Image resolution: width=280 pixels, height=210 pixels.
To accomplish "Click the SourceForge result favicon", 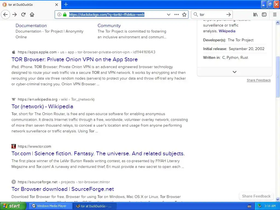I will [x=14, y=182].
